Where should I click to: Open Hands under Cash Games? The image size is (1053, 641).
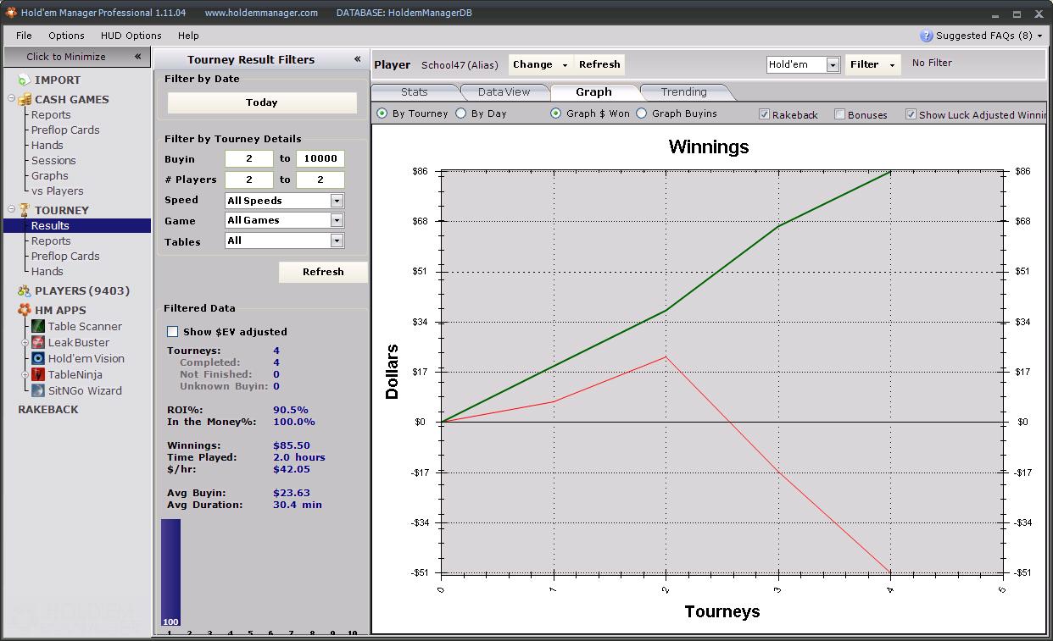(x=47, y=145)
